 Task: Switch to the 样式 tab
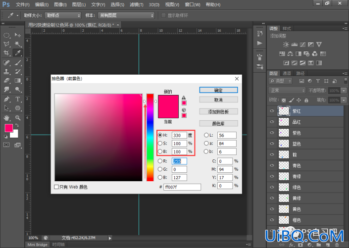pyautogui.click(x=287, y=29)
